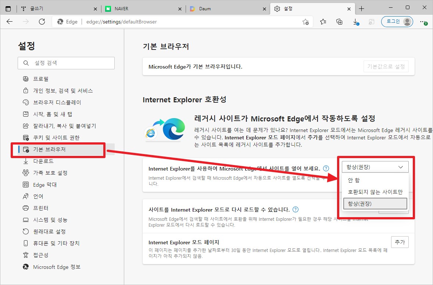
Task: Switch to the 글쓰기 tab
Action: coord(59,9)
